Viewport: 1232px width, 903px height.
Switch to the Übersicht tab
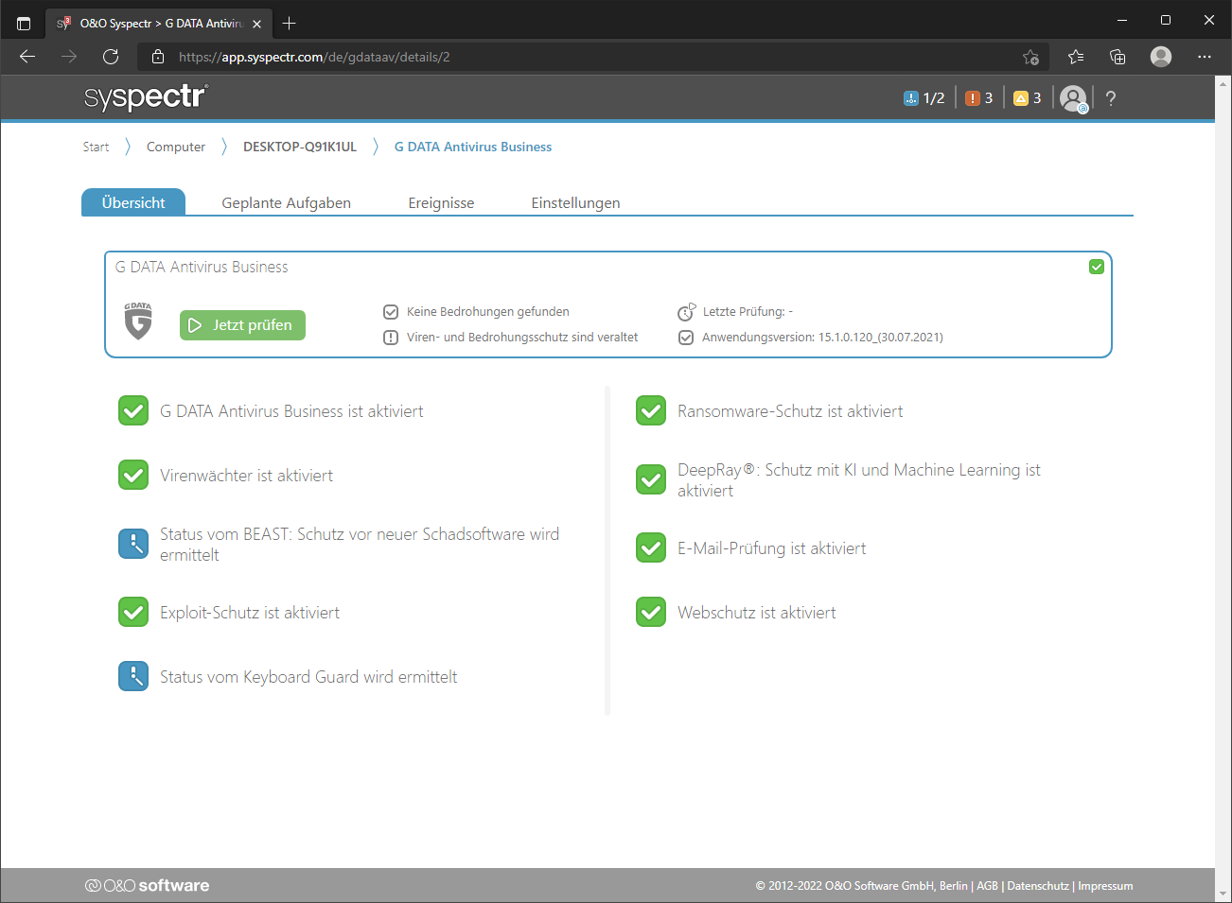[133, 202]
